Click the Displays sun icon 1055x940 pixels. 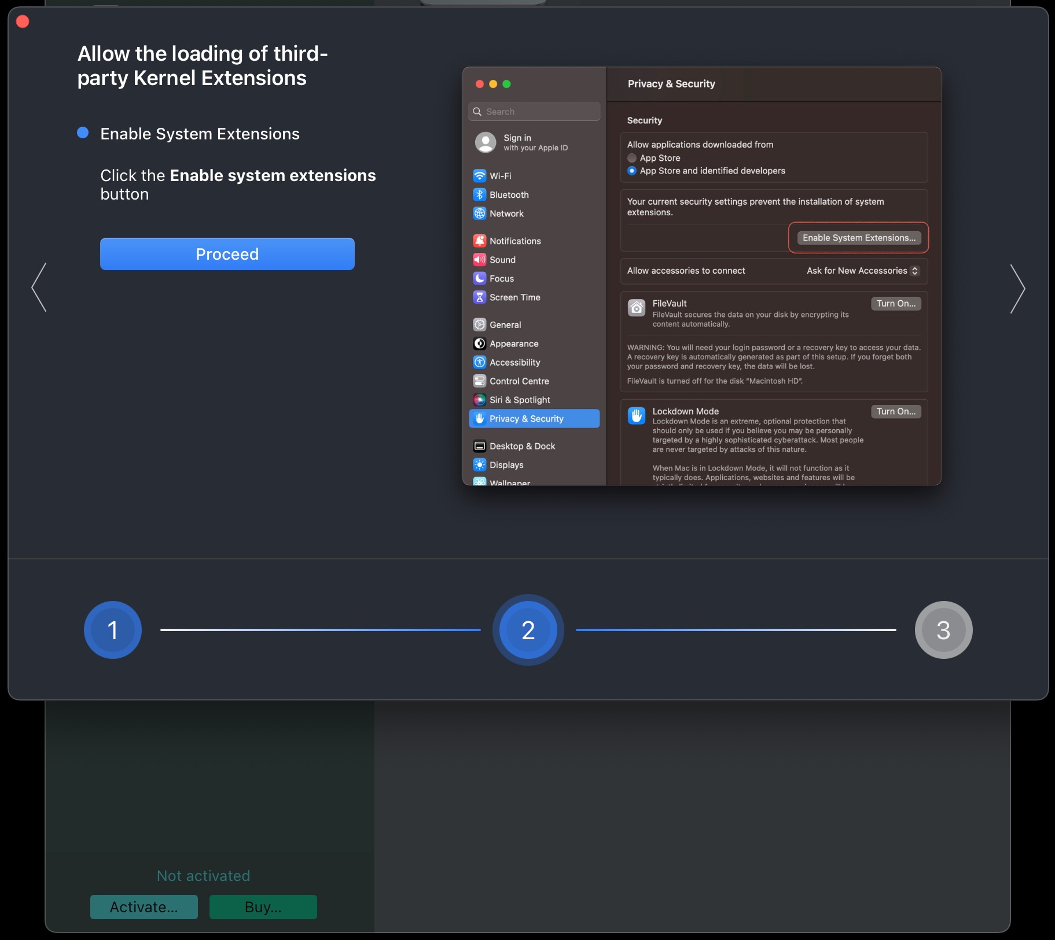coord(480,465)
